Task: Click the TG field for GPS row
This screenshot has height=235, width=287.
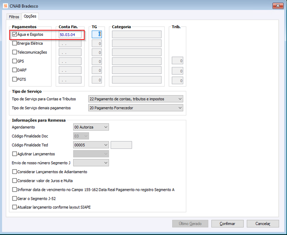Action: (96, 61)
